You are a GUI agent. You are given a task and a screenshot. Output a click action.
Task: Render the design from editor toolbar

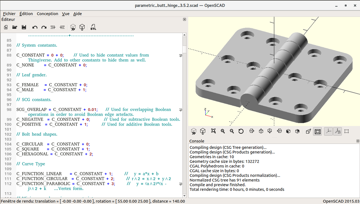[x=82, y=27]
